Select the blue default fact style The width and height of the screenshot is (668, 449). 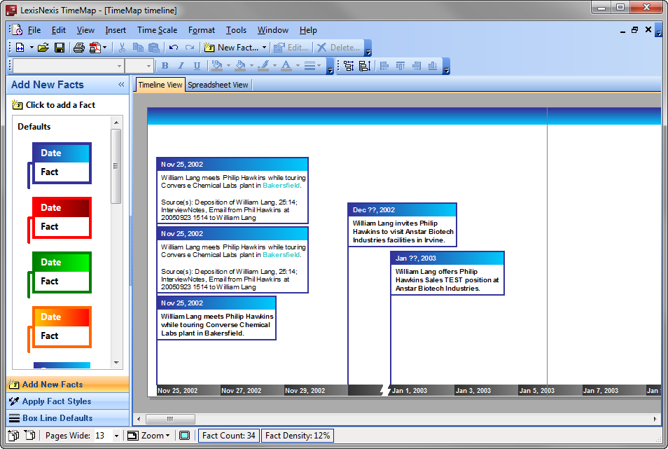click(x=60, y=165)
